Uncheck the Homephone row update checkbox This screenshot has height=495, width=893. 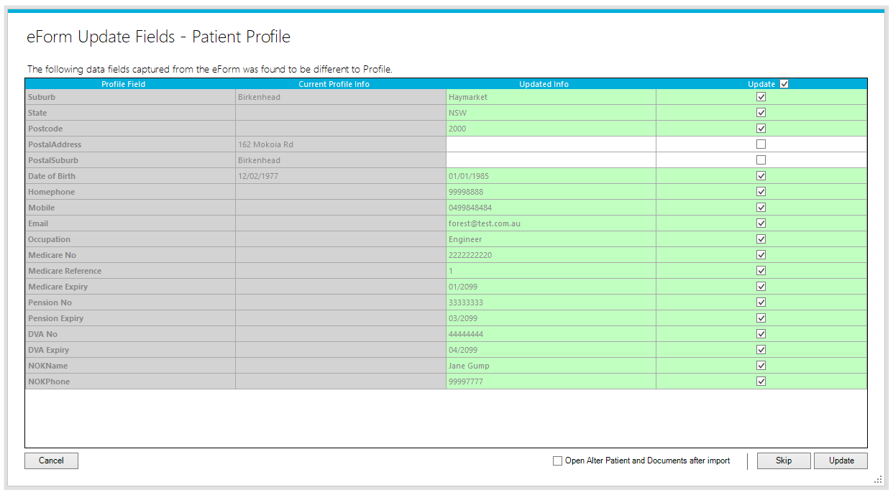tap(761, 192)
